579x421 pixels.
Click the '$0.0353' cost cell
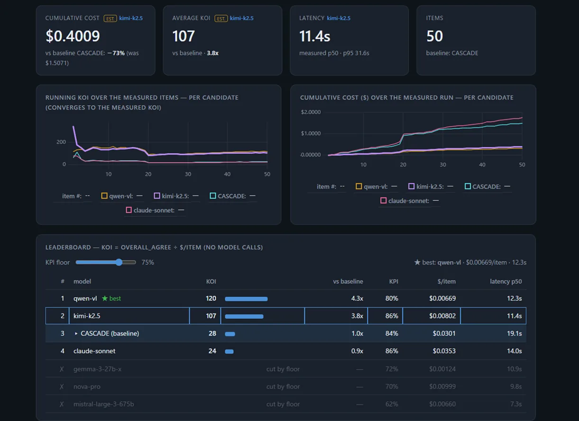click(x=444, y=351)
